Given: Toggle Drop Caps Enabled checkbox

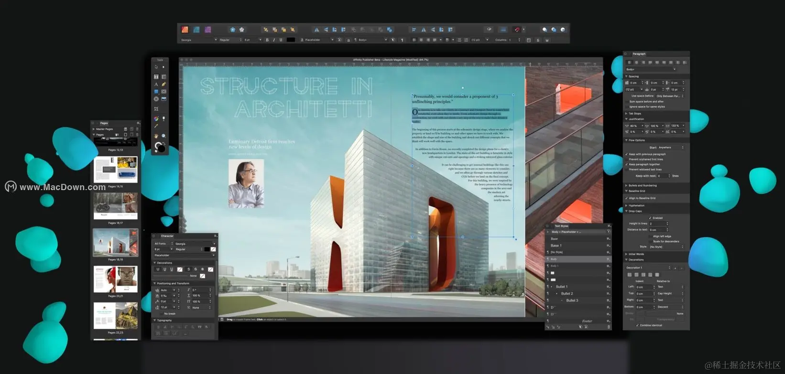Looking at the screenshot, I should 650,218.
